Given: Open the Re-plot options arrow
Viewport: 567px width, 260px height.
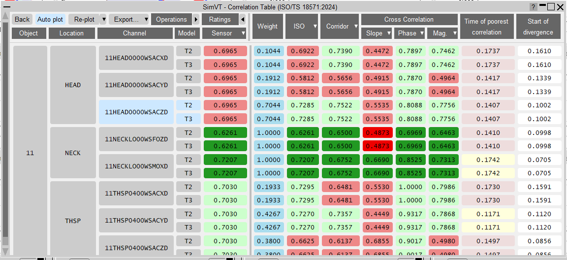Looking at the screenshot, I should pos(103,20).
